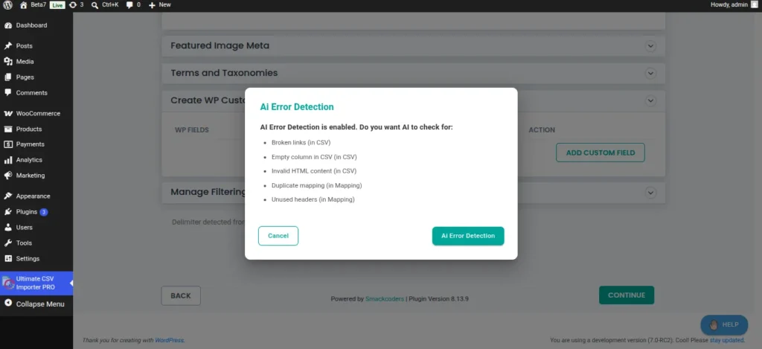This screenshot has height=349, width=762.
Task: Open the Ultimate CSV Importer PRO menu label
Action: tap(36, 283)
